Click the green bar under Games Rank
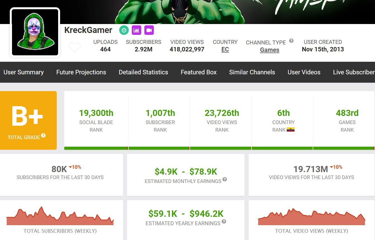 point(343,148)
